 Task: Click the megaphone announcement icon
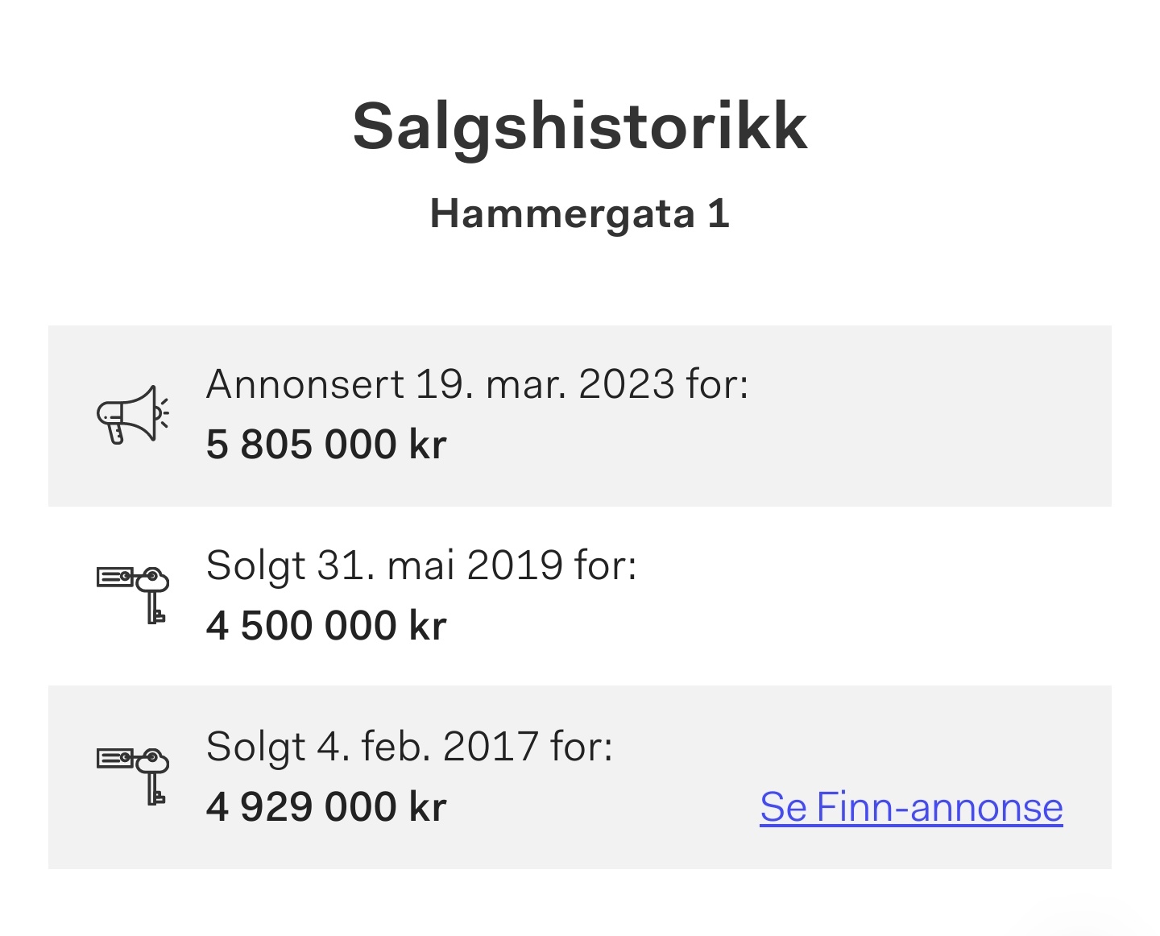133,414
